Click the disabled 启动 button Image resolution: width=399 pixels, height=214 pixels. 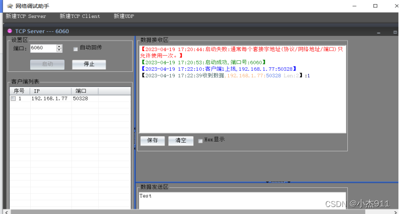point(47,64)
